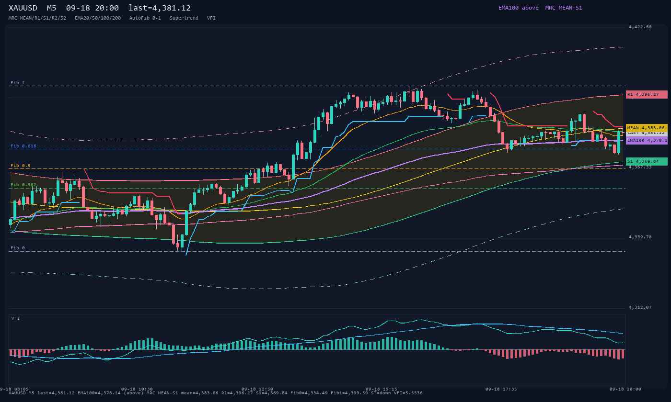The image size is (671, 402).
Task: Click the 4,339.70 price axis label
Action: tap(640, 237)
